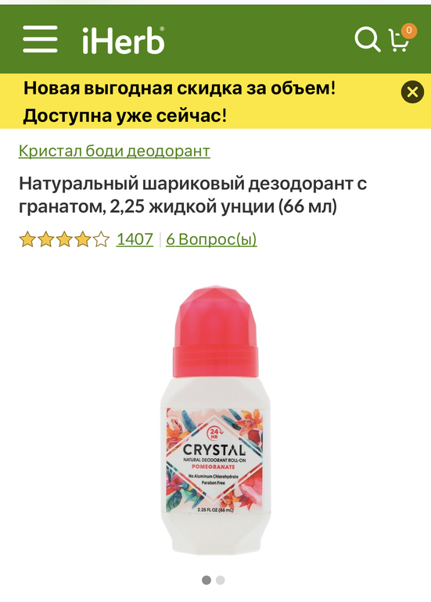This screenshot has width=431, height=602.
Task: Open the 6 Вопрос(ы) questions link
Action: 211,238
